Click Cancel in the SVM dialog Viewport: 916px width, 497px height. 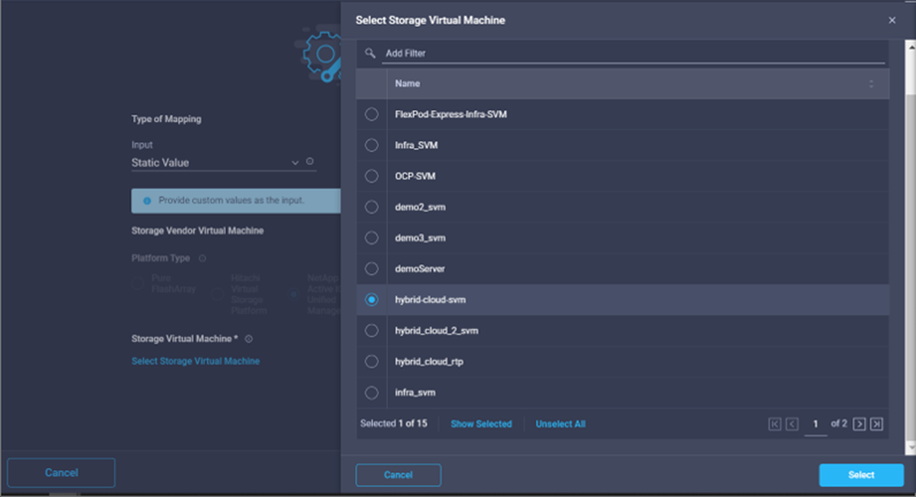point(398,475)
